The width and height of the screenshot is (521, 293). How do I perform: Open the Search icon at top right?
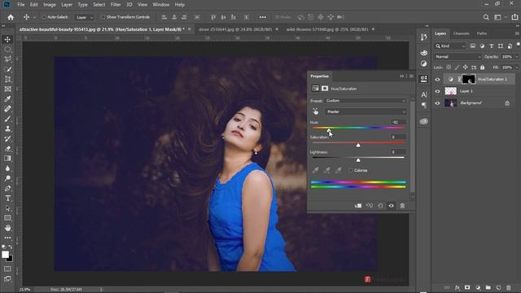(486, 17)
